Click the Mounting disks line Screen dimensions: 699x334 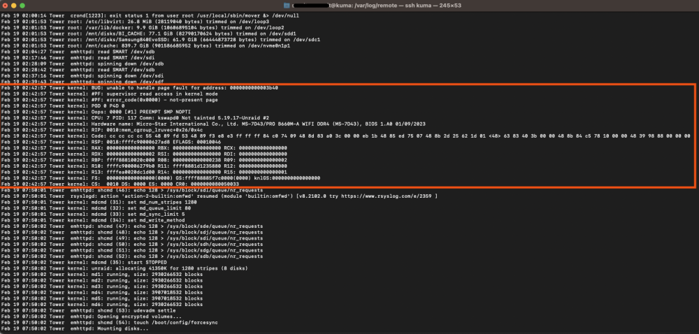(x=75, y=328)
